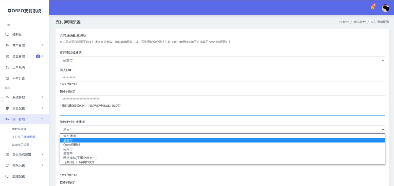
Task: Select 码支付 in the WeChat list
Action: [x=222, y=149]
